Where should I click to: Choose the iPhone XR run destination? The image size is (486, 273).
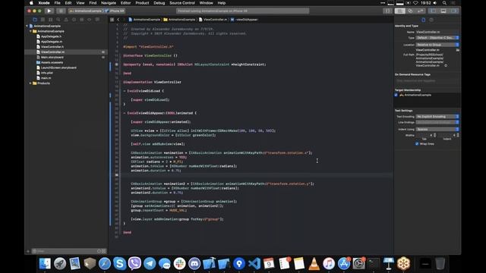[x=115, y=11]
